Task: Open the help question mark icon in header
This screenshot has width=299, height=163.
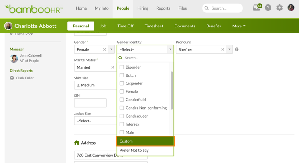Action: coord(268,8)
